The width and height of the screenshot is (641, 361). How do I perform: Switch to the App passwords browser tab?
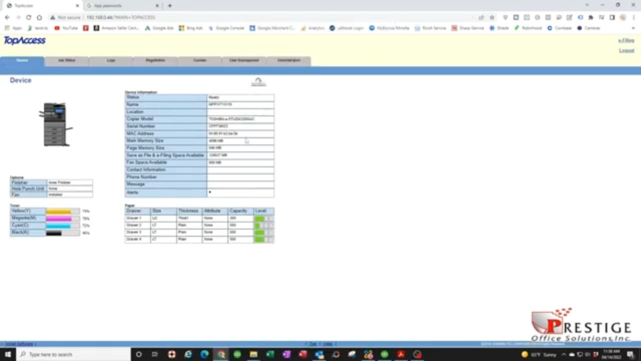(x=122, y=6)
